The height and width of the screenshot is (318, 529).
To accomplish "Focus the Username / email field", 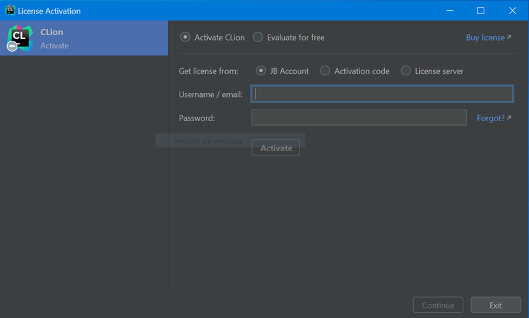I will [382, 94].
